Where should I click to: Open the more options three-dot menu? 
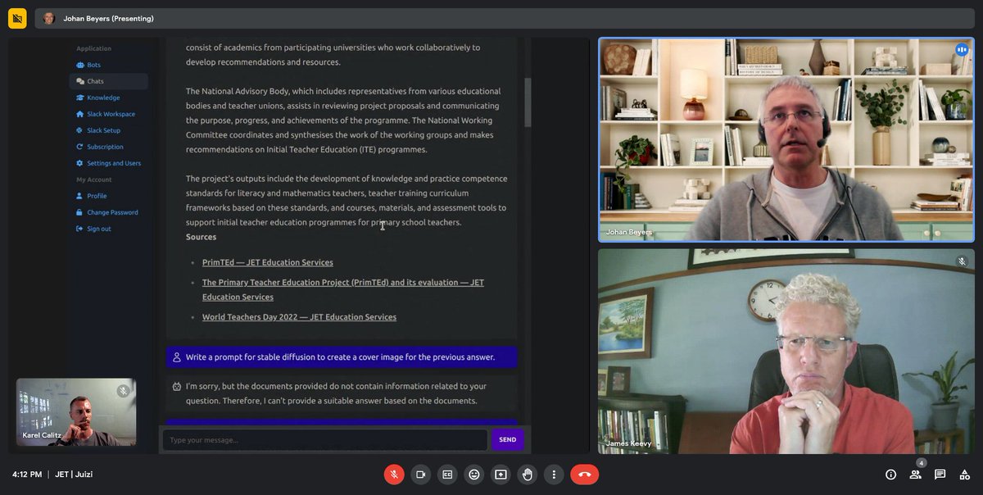pyautogui.click(x=554, y=474)
